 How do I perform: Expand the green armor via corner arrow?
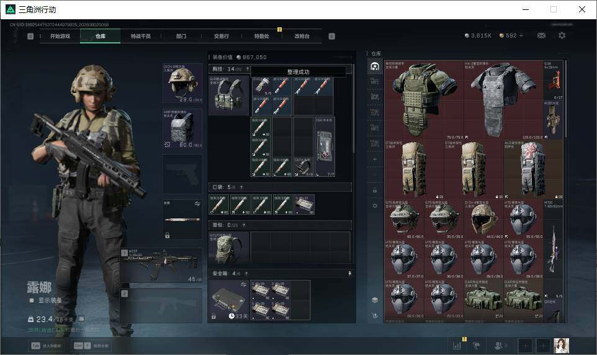point(467,137)
